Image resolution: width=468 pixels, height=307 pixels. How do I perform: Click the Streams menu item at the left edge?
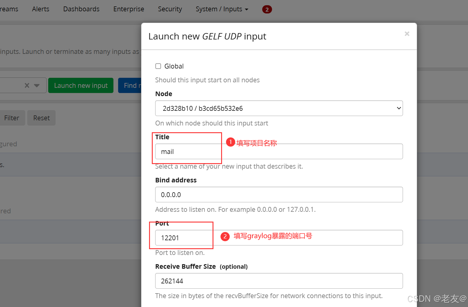click(9, 9)
